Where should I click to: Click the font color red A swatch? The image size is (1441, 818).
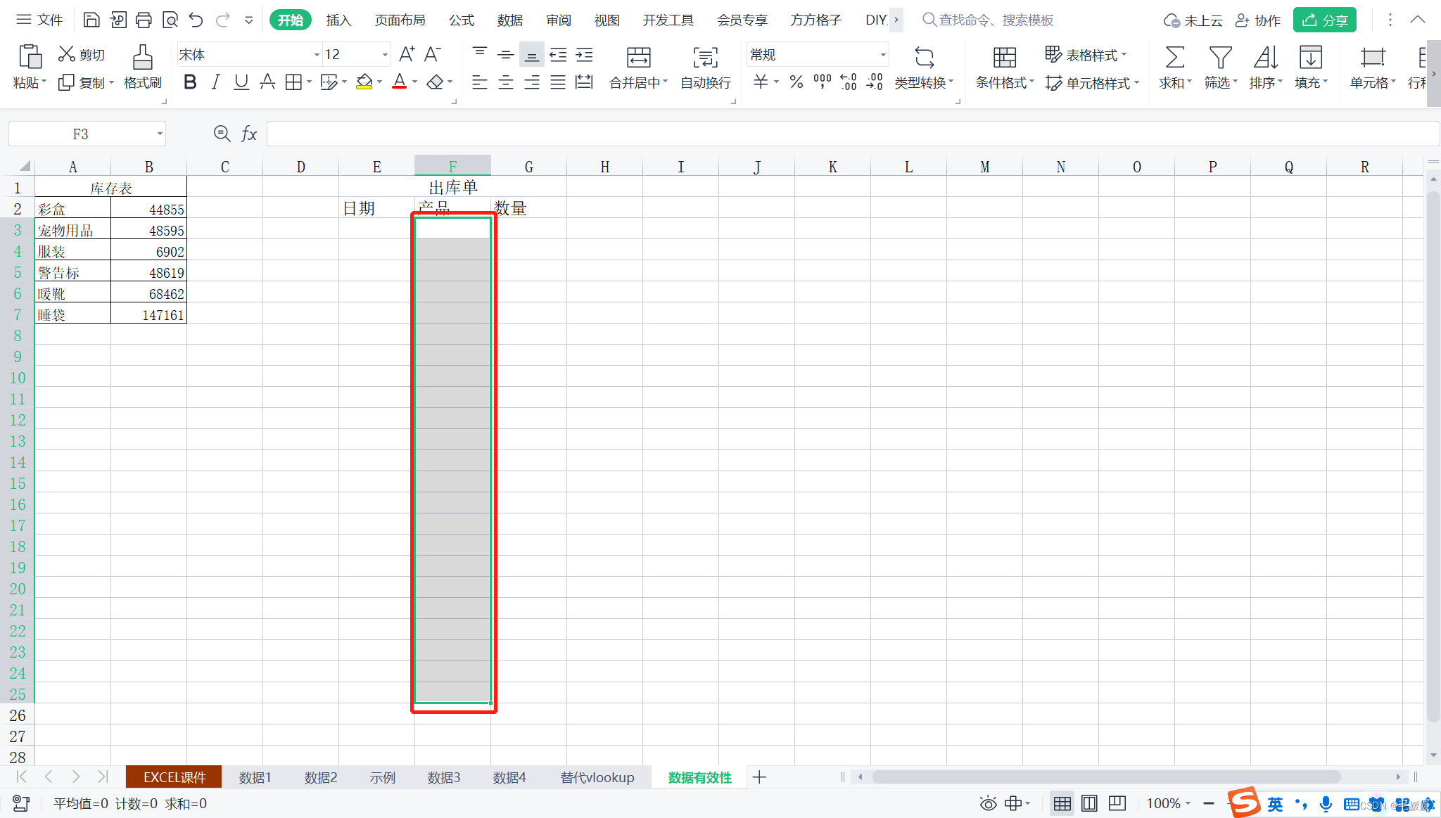399,82
